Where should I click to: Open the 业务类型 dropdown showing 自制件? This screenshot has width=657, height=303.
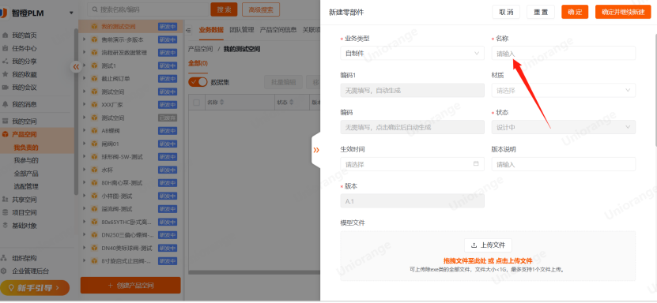(412, 53)
